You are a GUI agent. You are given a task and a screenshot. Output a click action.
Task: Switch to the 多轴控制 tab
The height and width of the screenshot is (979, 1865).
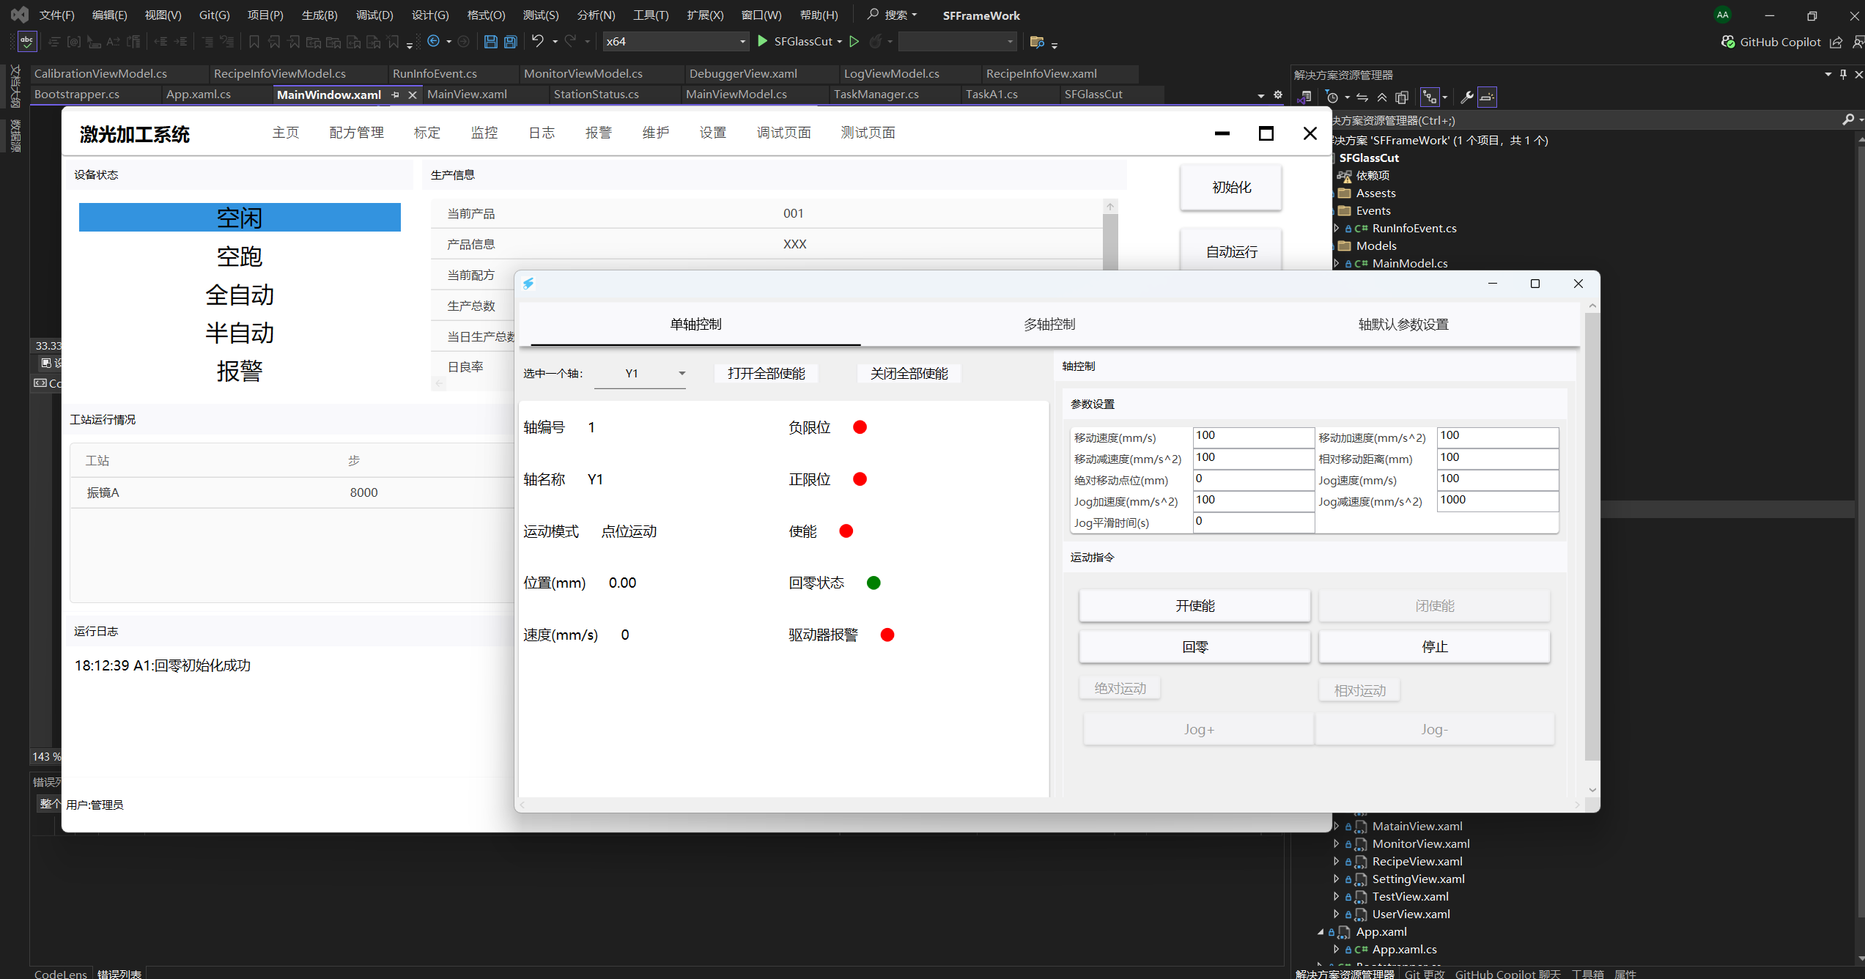(x=1049, y=324)
